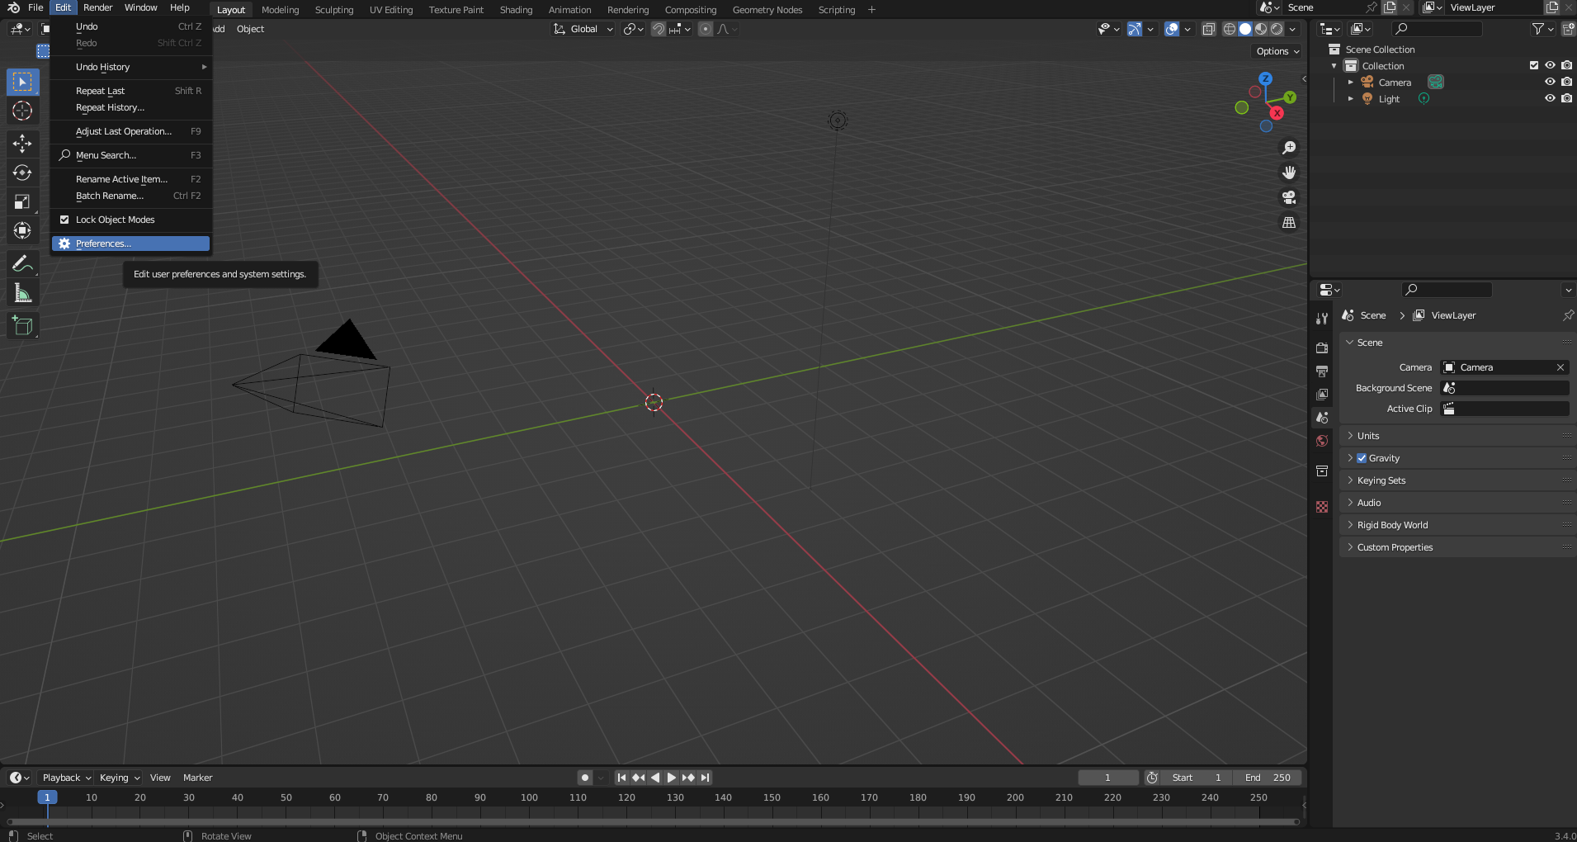Disable Camera in renders via camera icon
Viewport: 1577px width, 842px height.
coord(1566,82)
